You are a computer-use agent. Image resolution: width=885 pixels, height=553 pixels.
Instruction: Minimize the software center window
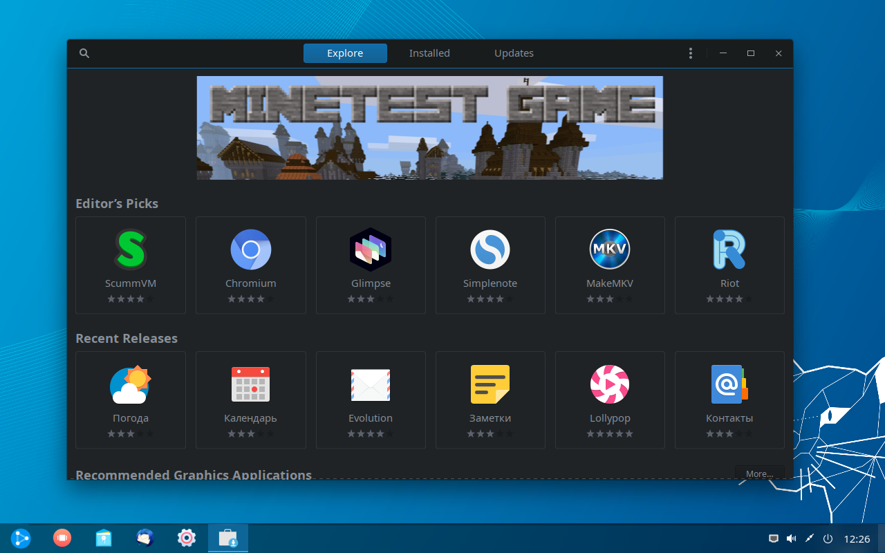(x=723, y=53)
